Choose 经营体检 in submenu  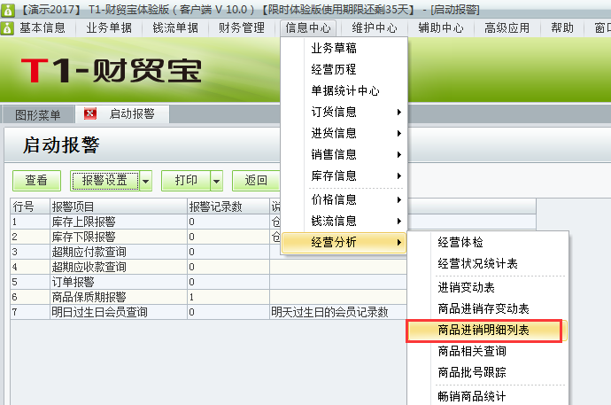pyautogui.click(x=488, y=243)
